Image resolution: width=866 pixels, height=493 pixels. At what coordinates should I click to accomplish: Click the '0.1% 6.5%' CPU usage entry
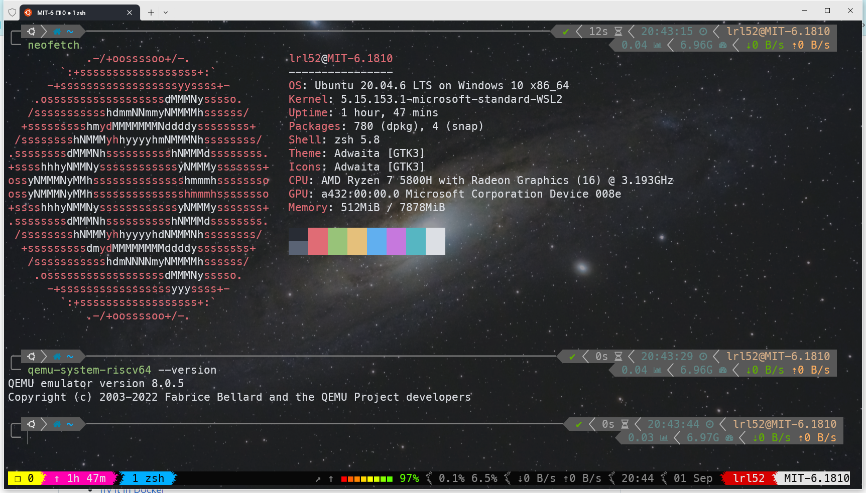(468, 478)
